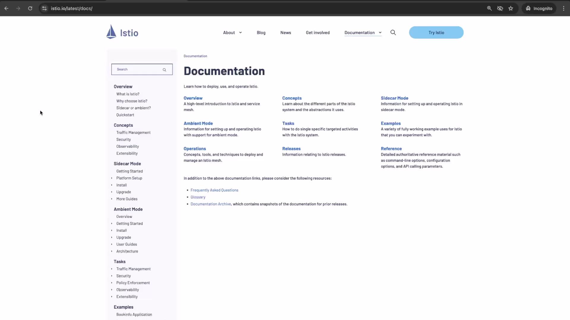Open the Examples link in the main content
This screenshot has height=320, width=570.
[391, 123]
